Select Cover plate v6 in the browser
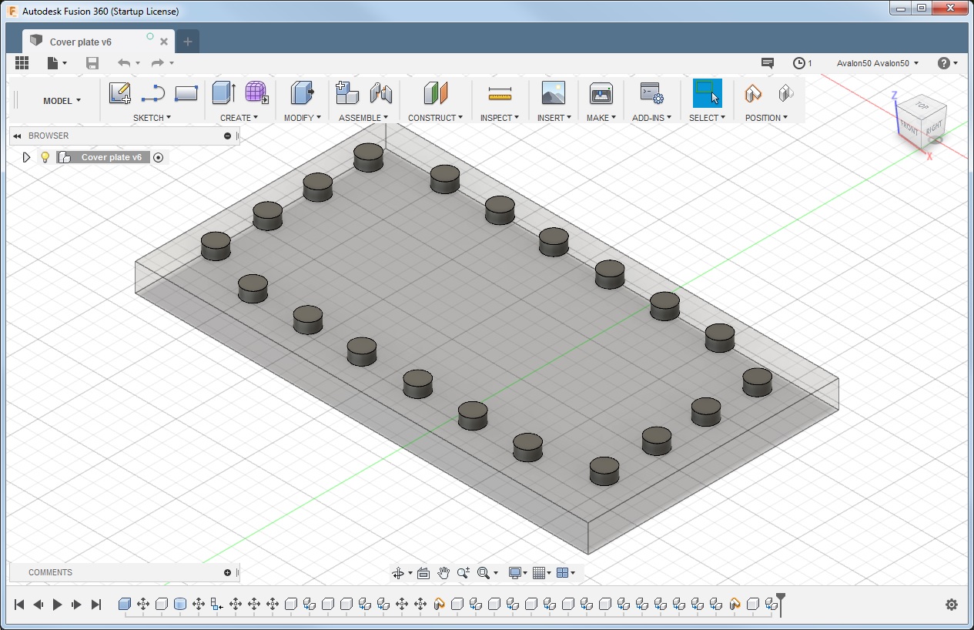 (x=111, y=157)
